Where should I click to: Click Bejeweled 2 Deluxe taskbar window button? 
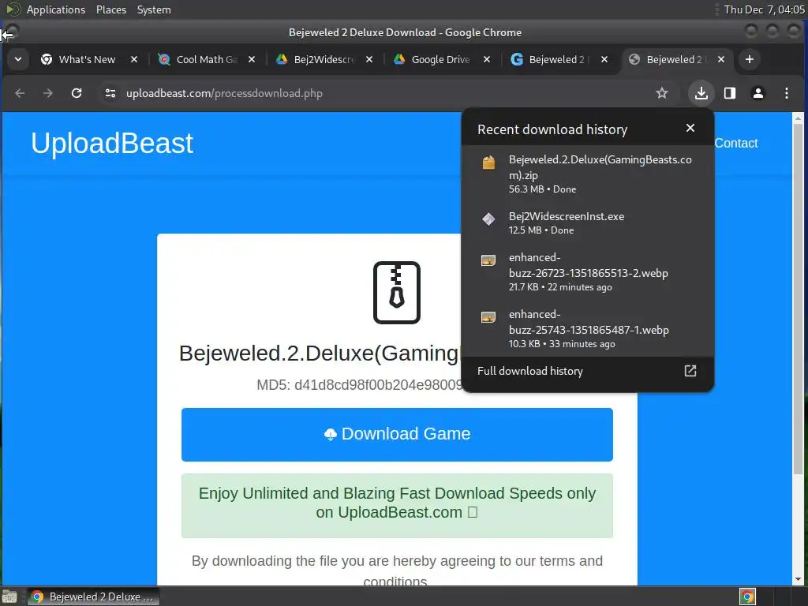pyautogui.click(x=93, y=597)
